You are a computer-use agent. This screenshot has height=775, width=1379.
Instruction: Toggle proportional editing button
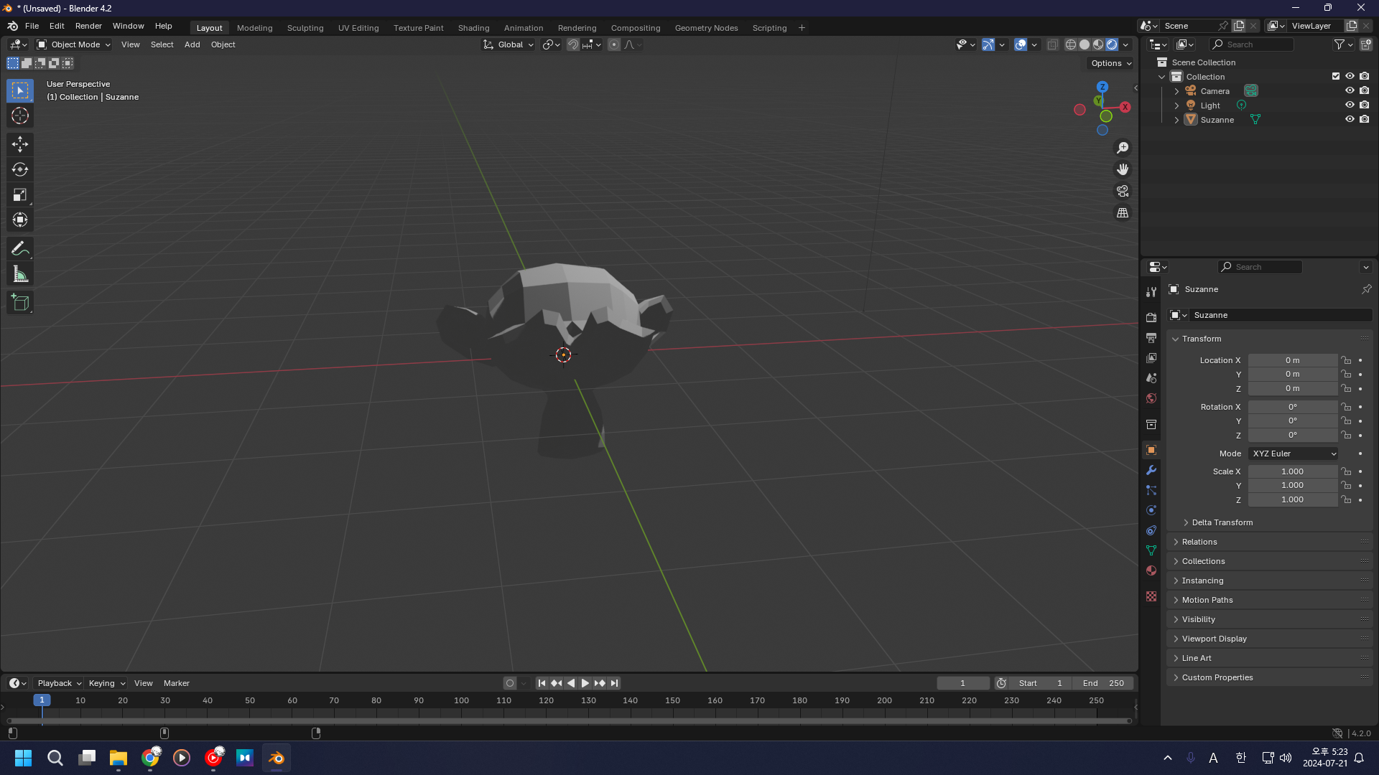[x=613, y=44]
